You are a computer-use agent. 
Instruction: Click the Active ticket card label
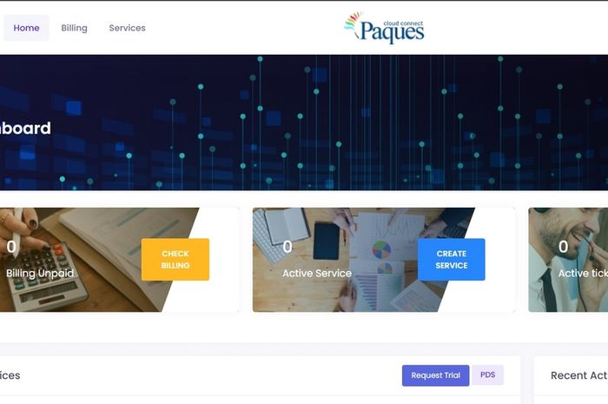(x=583, y=274)
